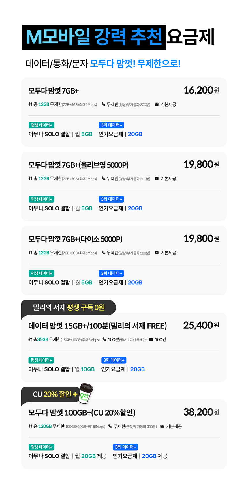Screen dimensions: 248x493
Task: Click the 평생 데이터+ badge in the 25,400원 plan
Action: click(41, 360)
